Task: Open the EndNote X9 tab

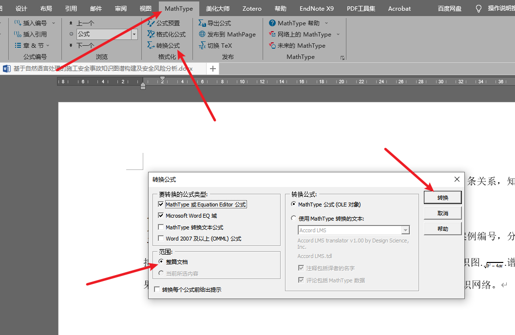Action: tap(317, 9)
